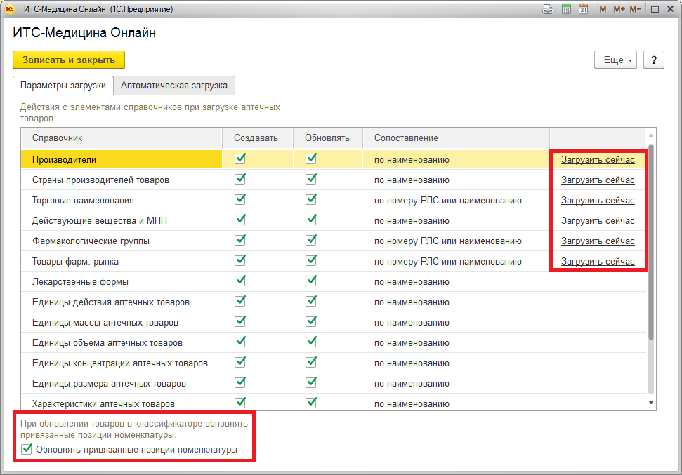The image size is (682, 475).
Task: Click Сопоставление cell for Торговые наименования
Action: (457, 201)
